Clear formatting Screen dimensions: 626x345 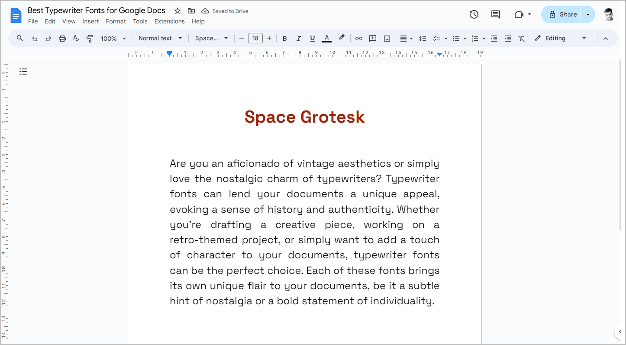[521, 38]
